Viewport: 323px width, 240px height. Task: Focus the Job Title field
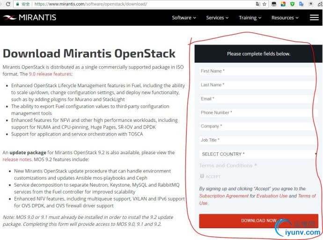tap(258, 140)
